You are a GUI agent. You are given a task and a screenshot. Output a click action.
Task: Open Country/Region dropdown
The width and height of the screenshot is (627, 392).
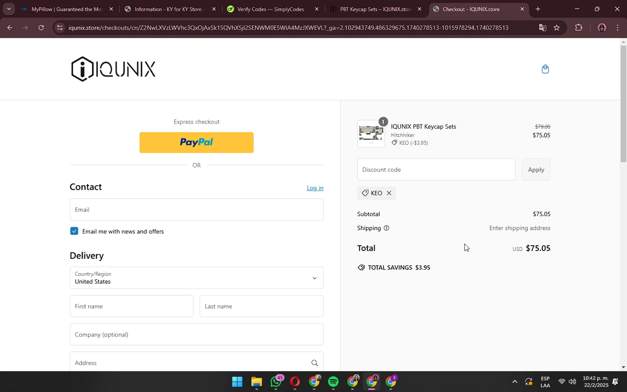point(196,278)
